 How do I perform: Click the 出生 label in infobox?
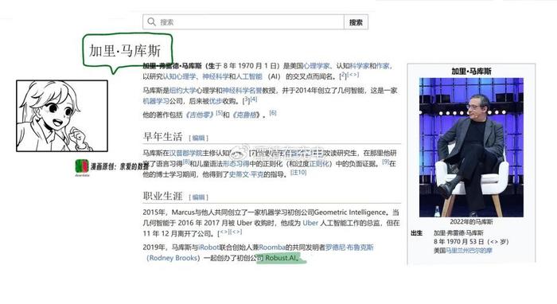coord(417,233)
